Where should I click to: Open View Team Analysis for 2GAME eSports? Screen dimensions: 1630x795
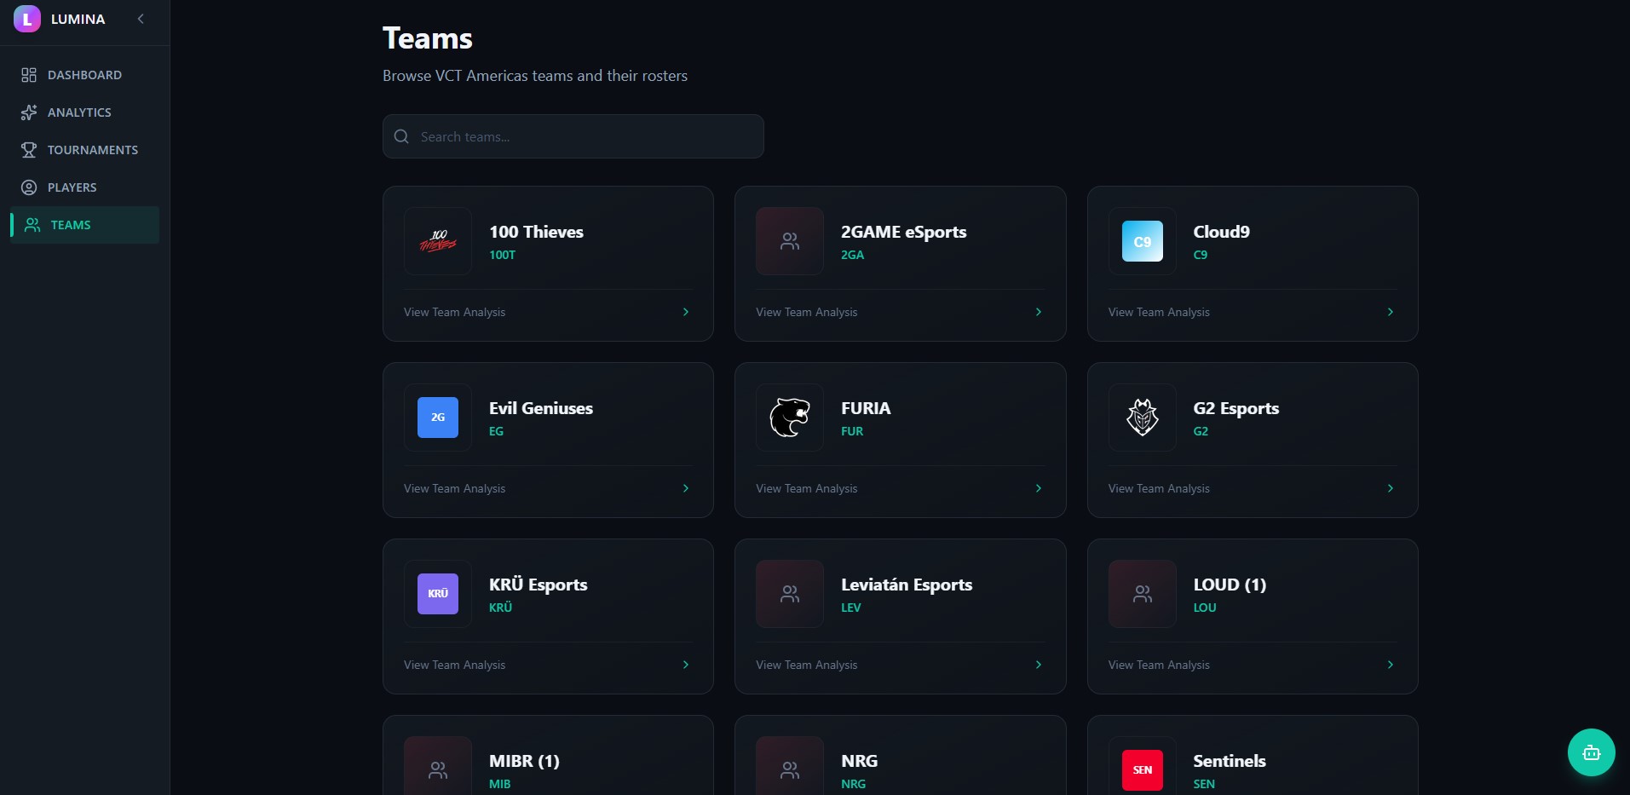point(806,312)
